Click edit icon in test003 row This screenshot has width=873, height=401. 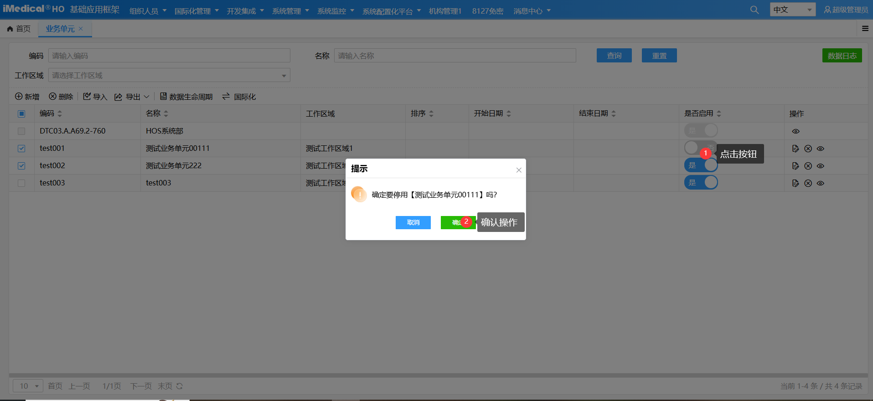[x=796, y=183]
